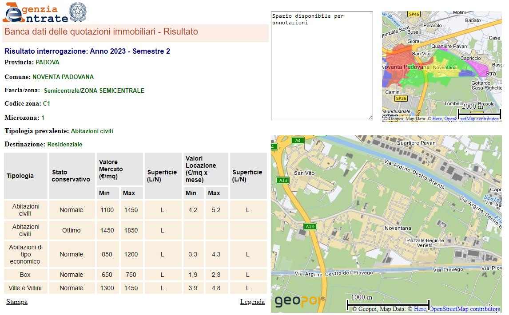The height and width of the screenshot is (315, 509).
Task: Open the Legenda link below the table
Action: coord(252,302)
